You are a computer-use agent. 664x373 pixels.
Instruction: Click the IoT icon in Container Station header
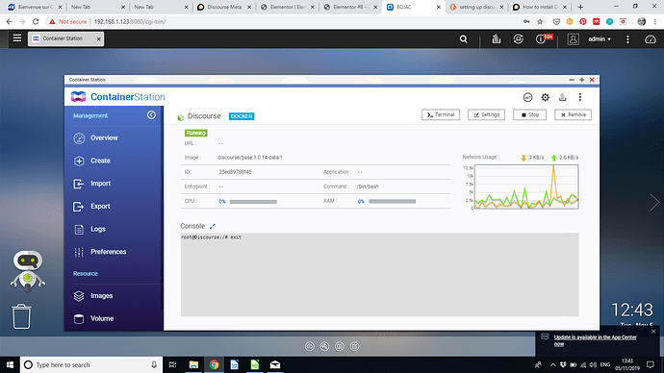pos(527,97)
